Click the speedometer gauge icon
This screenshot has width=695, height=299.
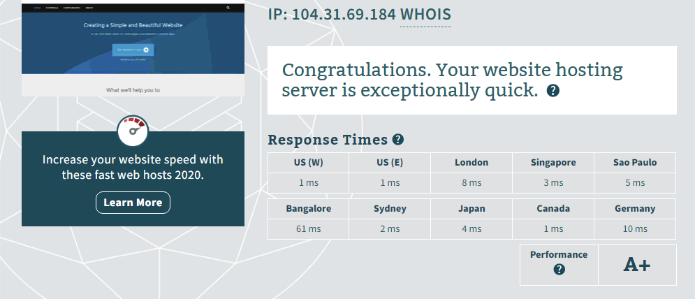133,131
